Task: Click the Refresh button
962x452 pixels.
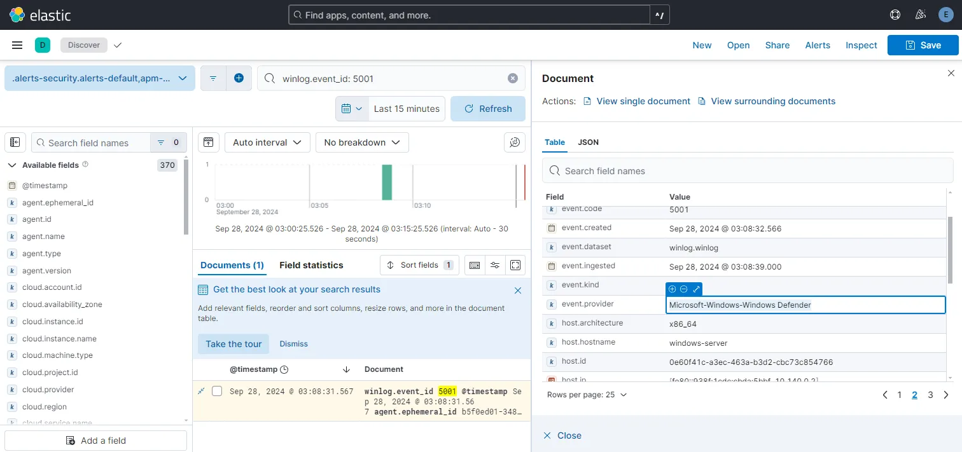Action: [x=488, y=109]
